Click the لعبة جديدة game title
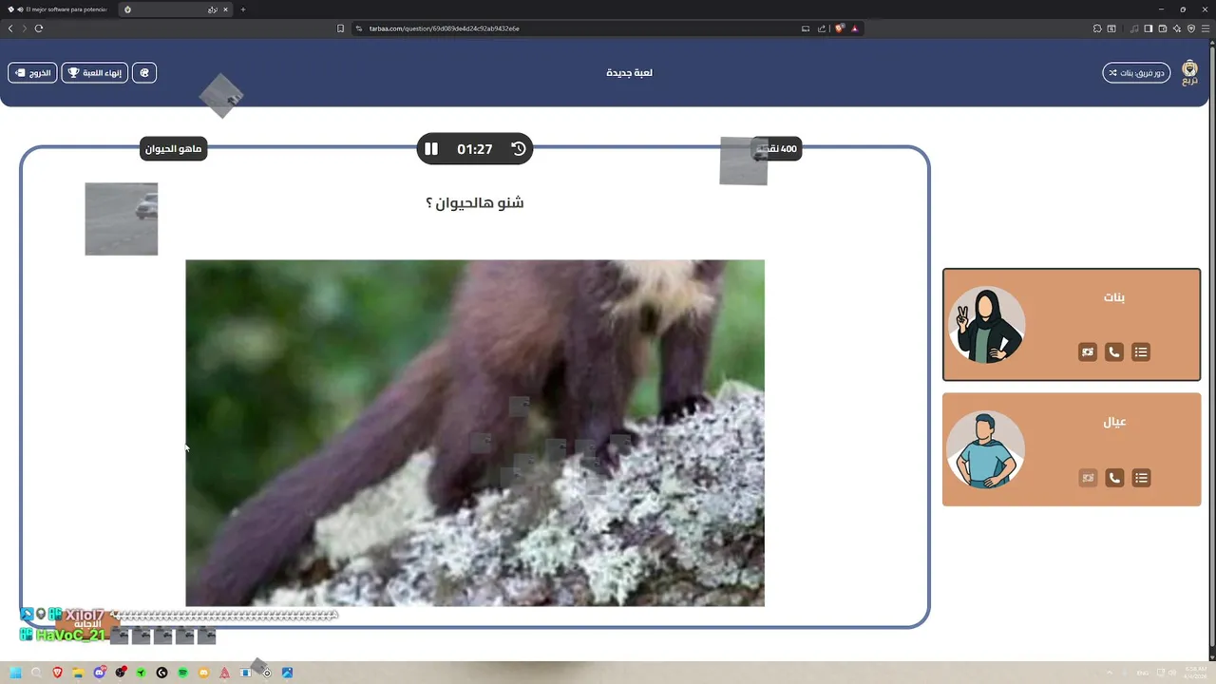 pyautogui.click(x=629, y=73)
